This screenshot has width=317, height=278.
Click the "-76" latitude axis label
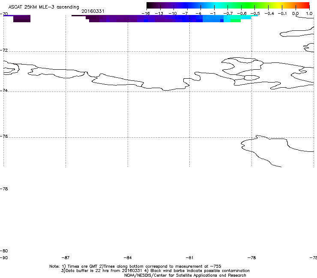pyautogui.click(x=4, y=136)
